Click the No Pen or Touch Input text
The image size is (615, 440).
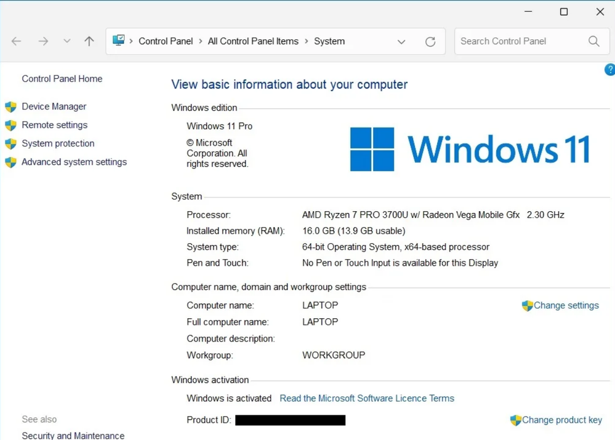(400, 263)
